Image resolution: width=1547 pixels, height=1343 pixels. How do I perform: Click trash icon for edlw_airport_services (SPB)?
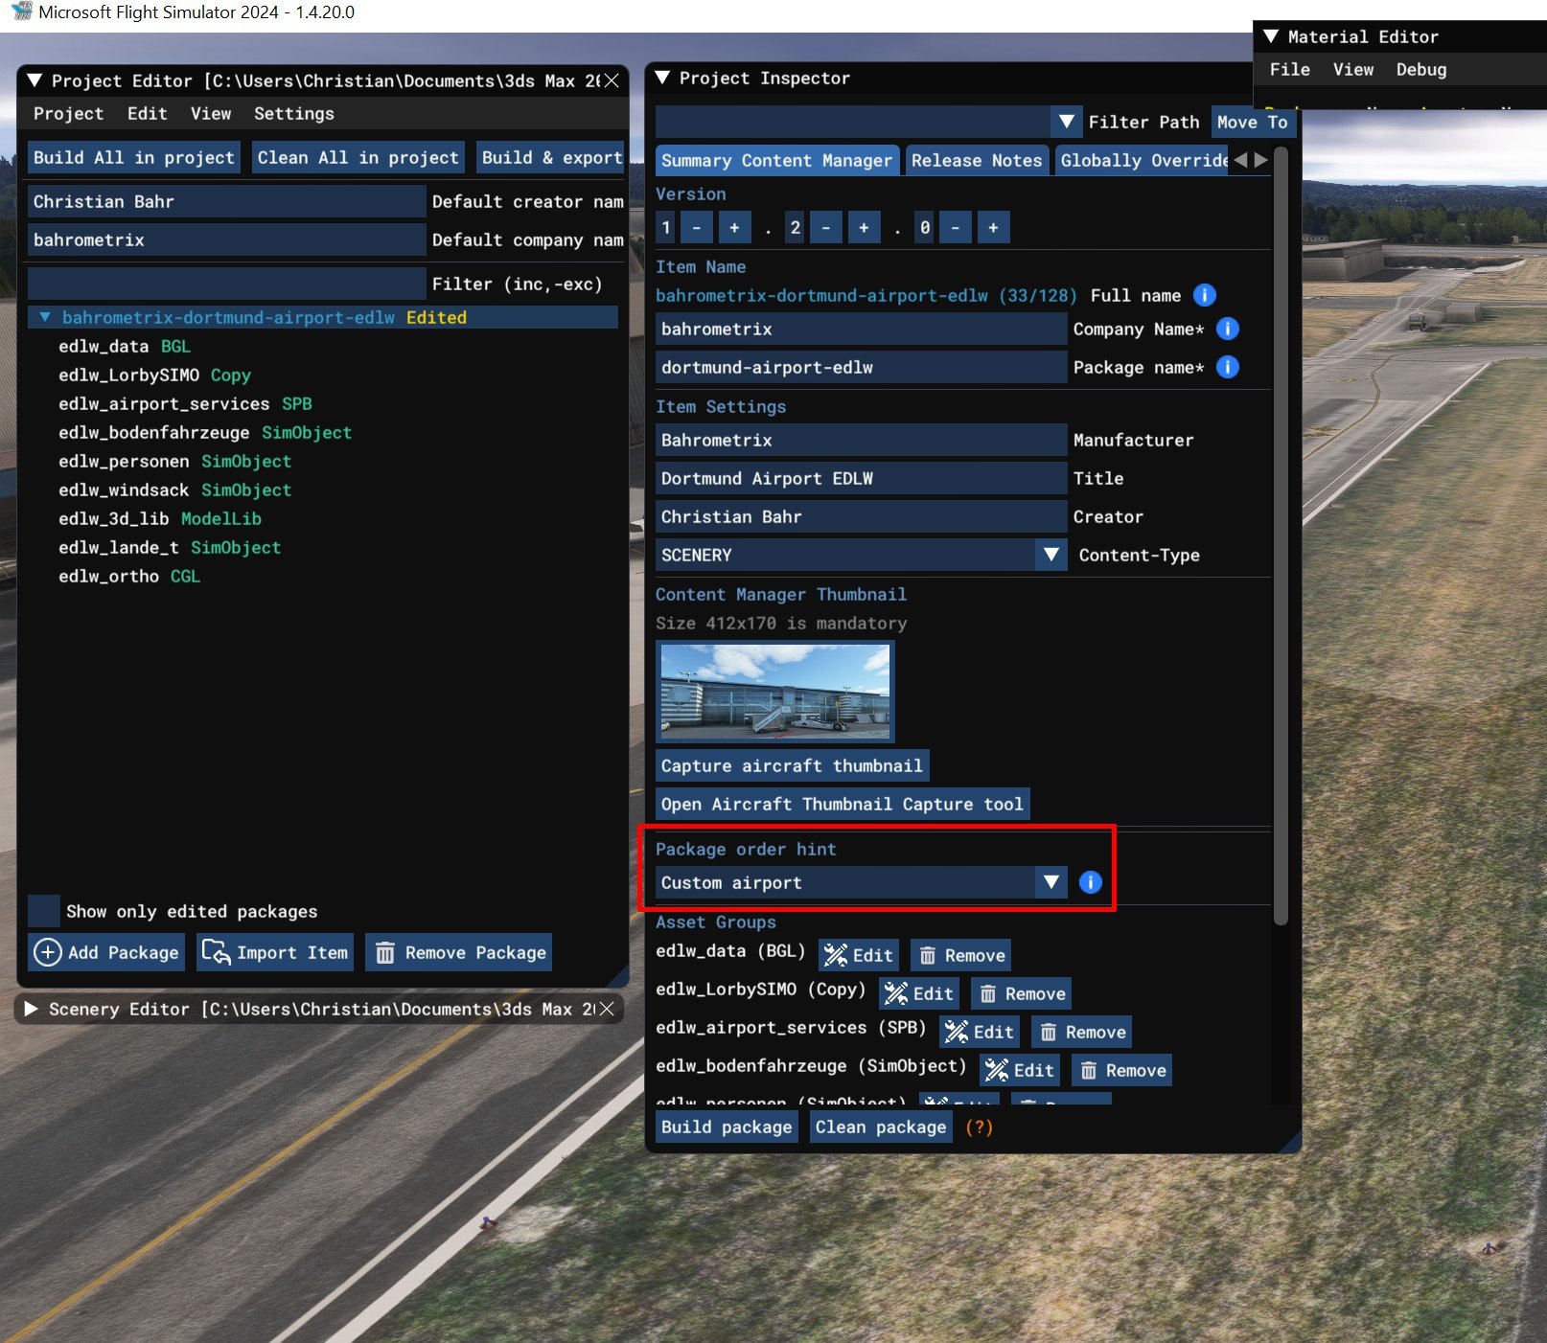click(x=1049, y=1032)
